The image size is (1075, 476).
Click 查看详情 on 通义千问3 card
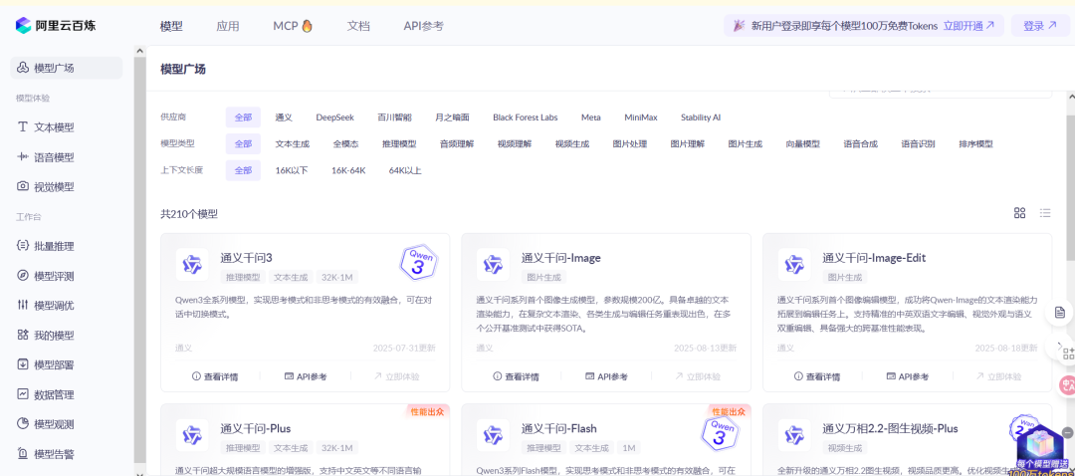pyautogui.click(x=215, y=376)
